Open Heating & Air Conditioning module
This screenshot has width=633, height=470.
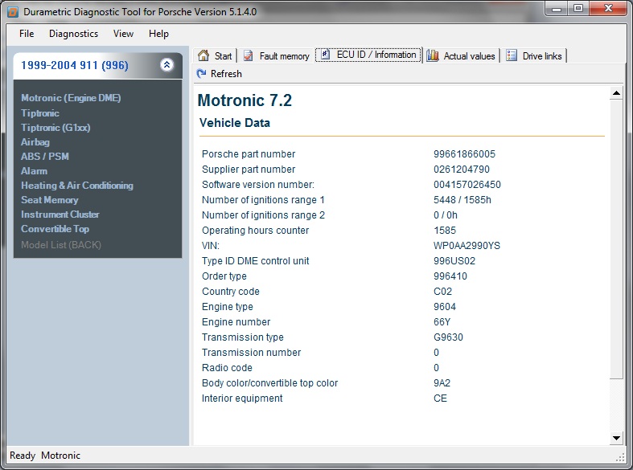pyautogui.click(x=77, y=186)
